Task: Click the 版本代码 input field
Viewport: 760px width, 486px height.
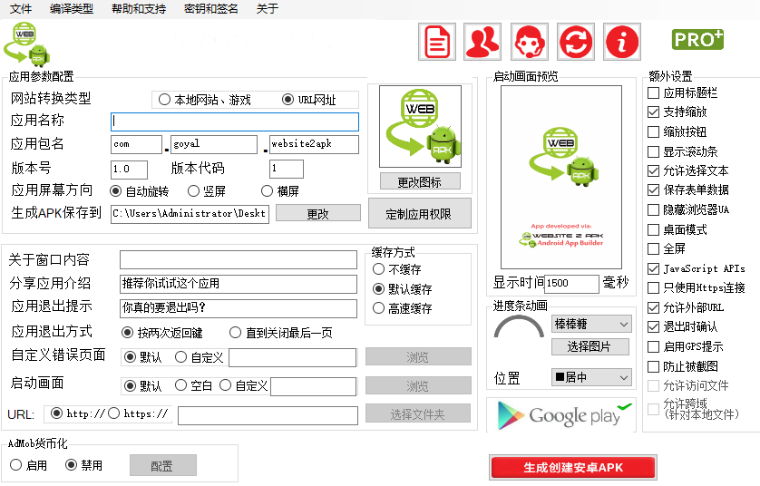Action: click(x=287, y=170)
